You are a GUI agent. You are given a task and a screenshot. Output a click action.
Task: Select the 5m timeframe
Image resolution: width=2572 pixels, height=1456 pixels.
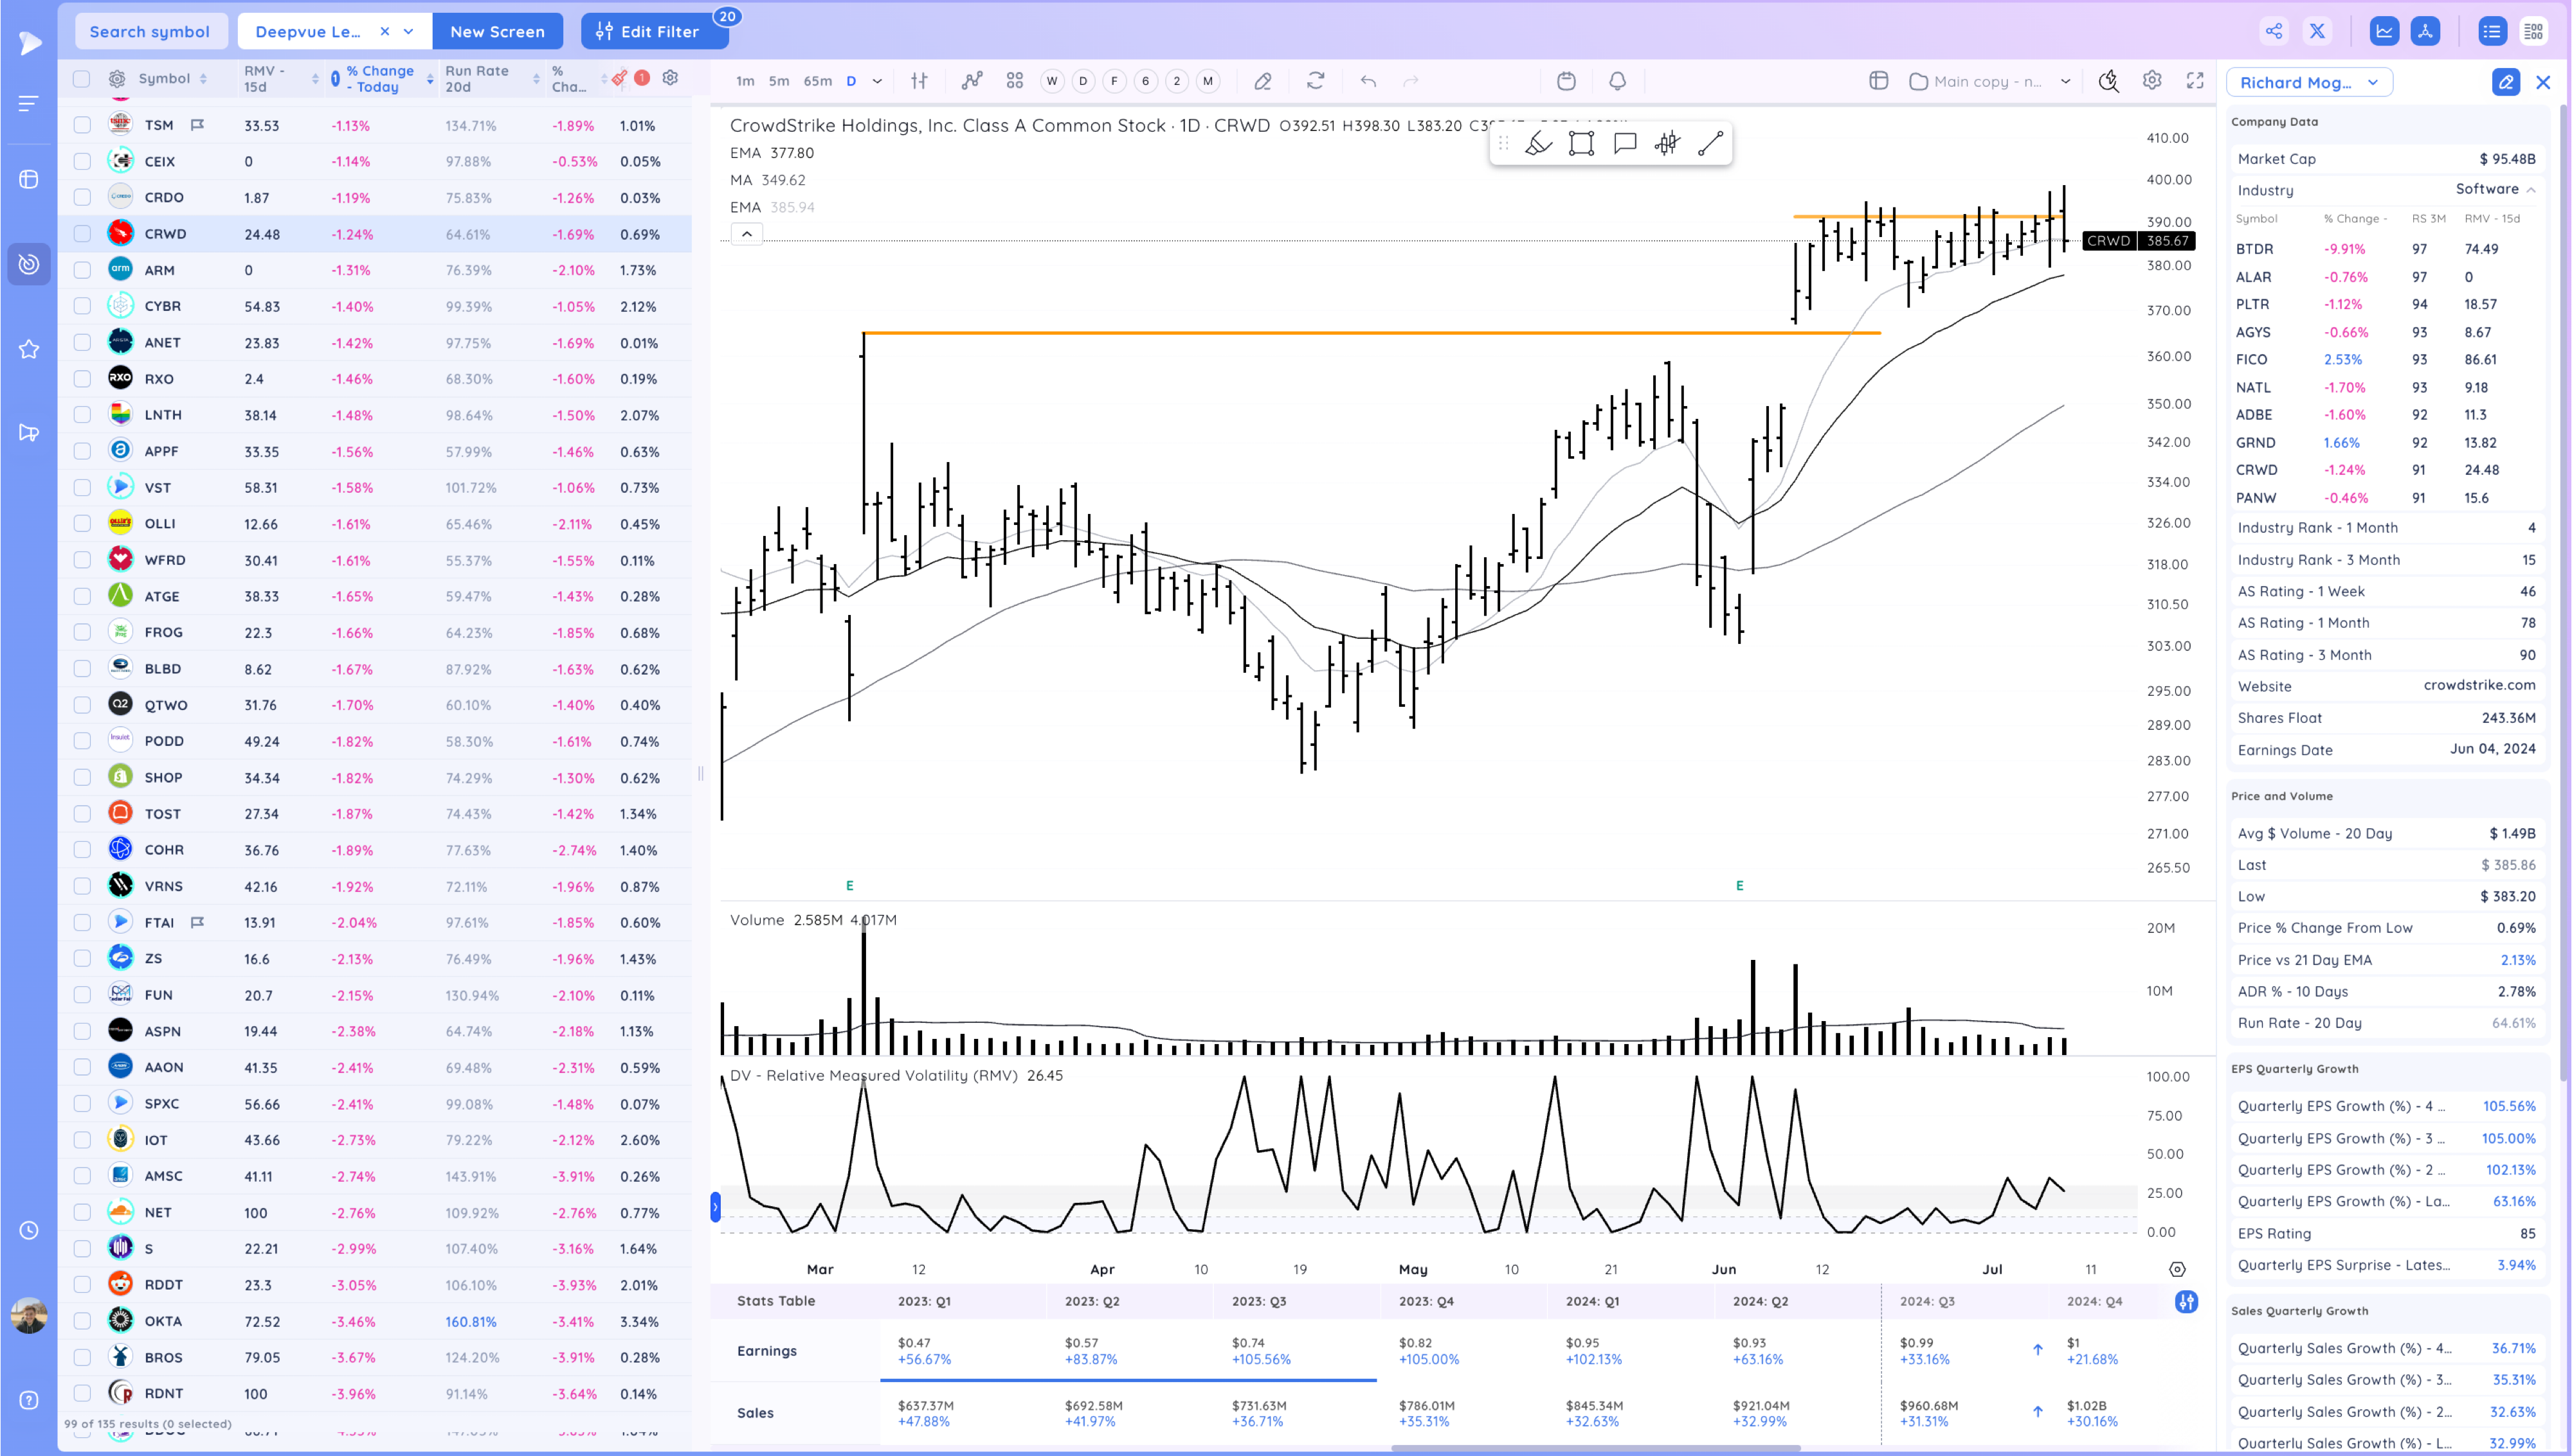[x=778, y=81]
